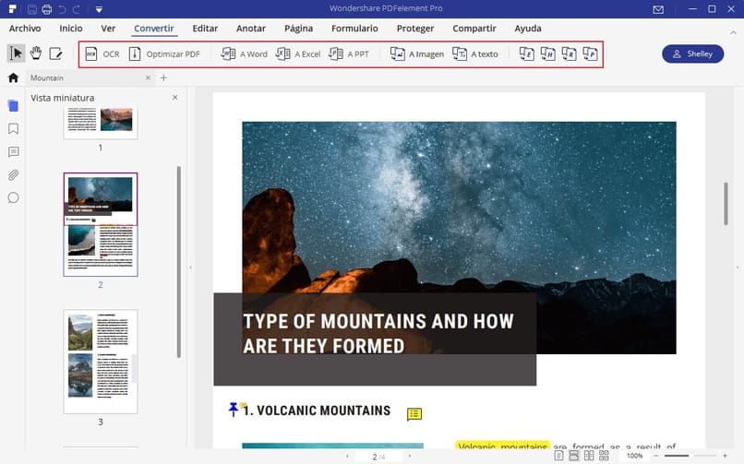Open the bookmarks panel icon
The image size is (744, 464).
click(13, 129)
